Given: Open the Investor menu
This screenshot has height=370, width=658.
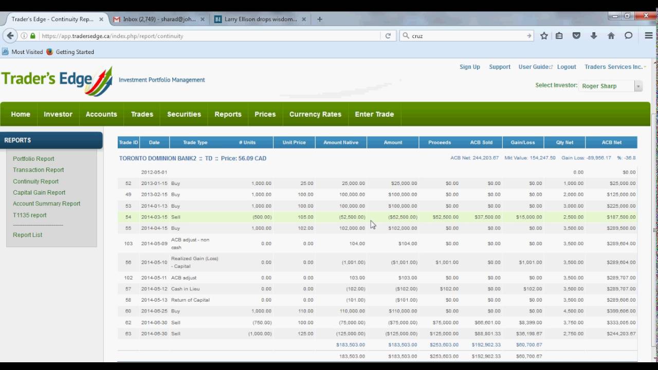Looking at the screenshot, I should (58, 114).
